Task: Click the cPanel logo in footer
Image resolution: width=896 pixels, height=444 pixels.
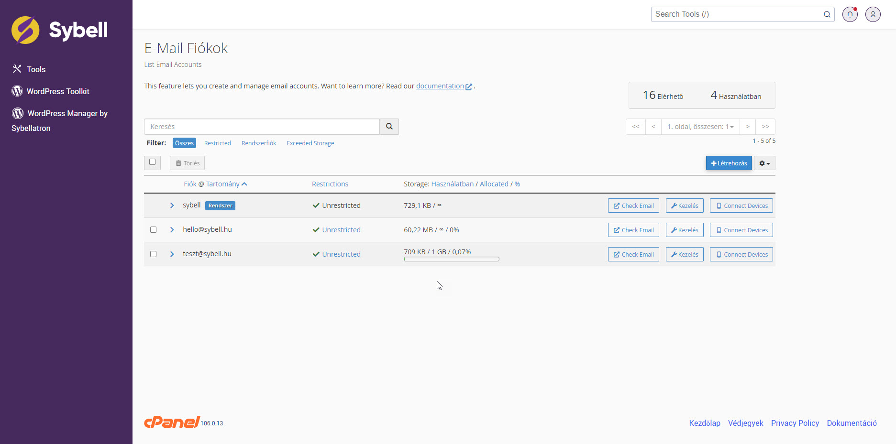Action: (172, 422)
